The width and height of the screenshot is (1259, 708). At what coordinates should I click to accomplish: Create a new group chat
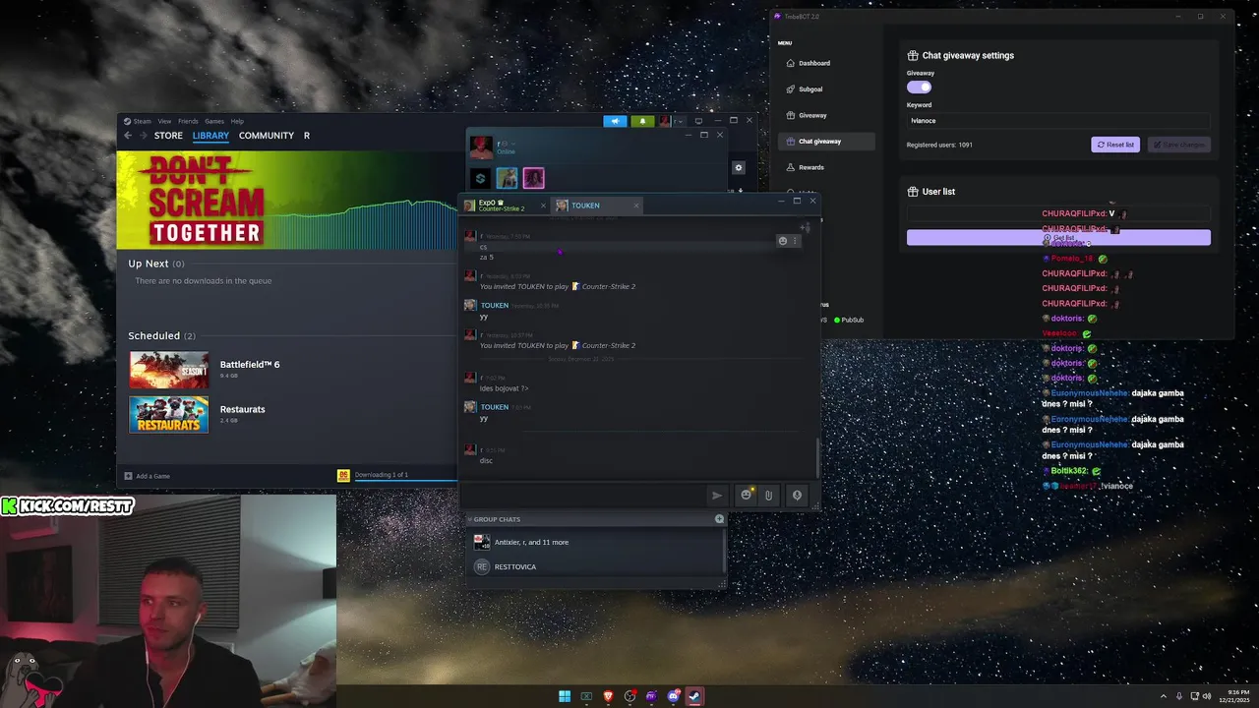pyautogui.click(x=719, y=519)
